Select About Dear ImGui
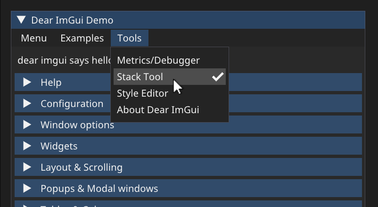 pyautogui.click(x=170, y=110)
